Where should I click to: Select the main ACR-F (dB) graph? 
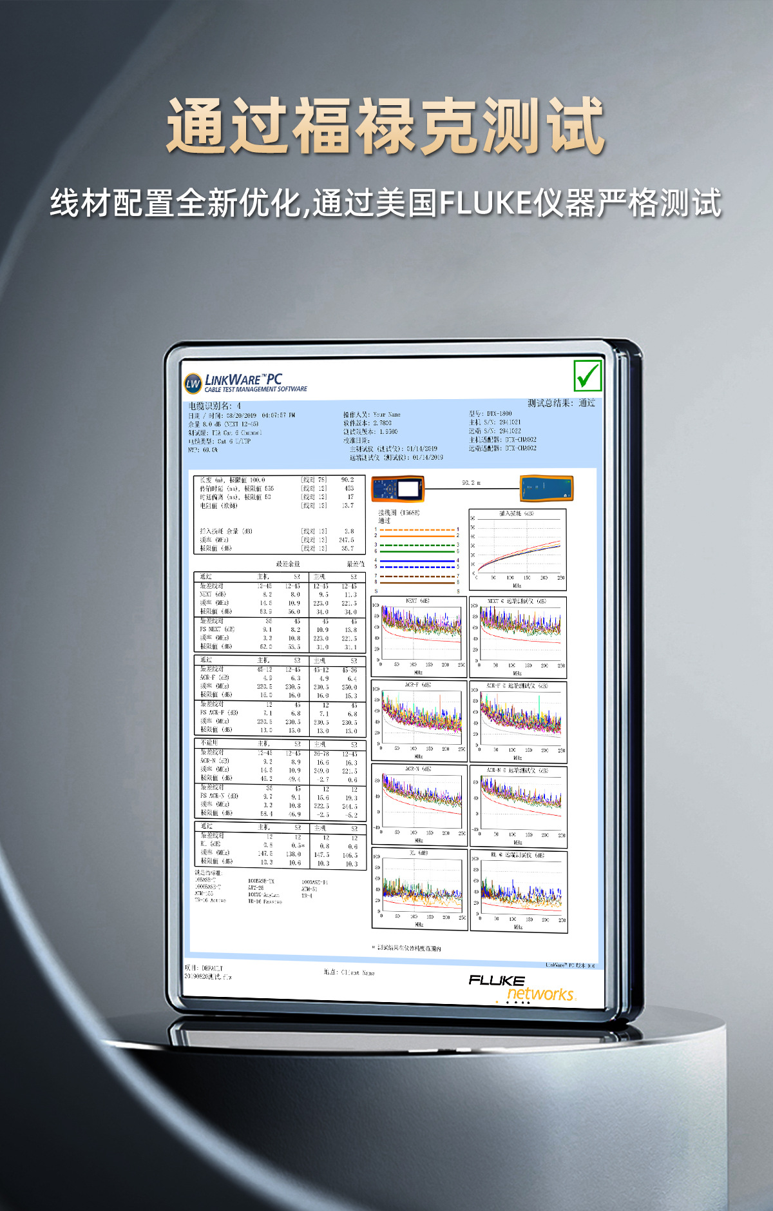click(x=419, y=720)
